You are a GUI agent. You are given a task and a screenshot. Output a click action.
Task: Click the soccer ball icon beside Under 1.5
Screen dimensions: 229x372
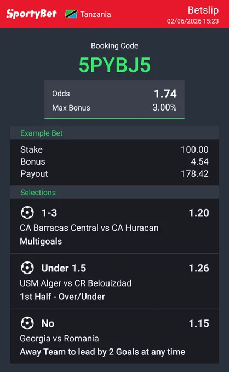[27, 268]
